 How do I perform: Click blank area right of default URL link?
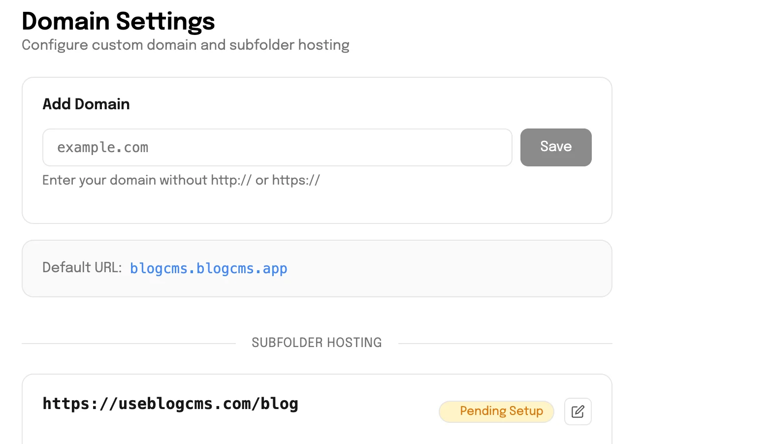[x=443, y=269]
